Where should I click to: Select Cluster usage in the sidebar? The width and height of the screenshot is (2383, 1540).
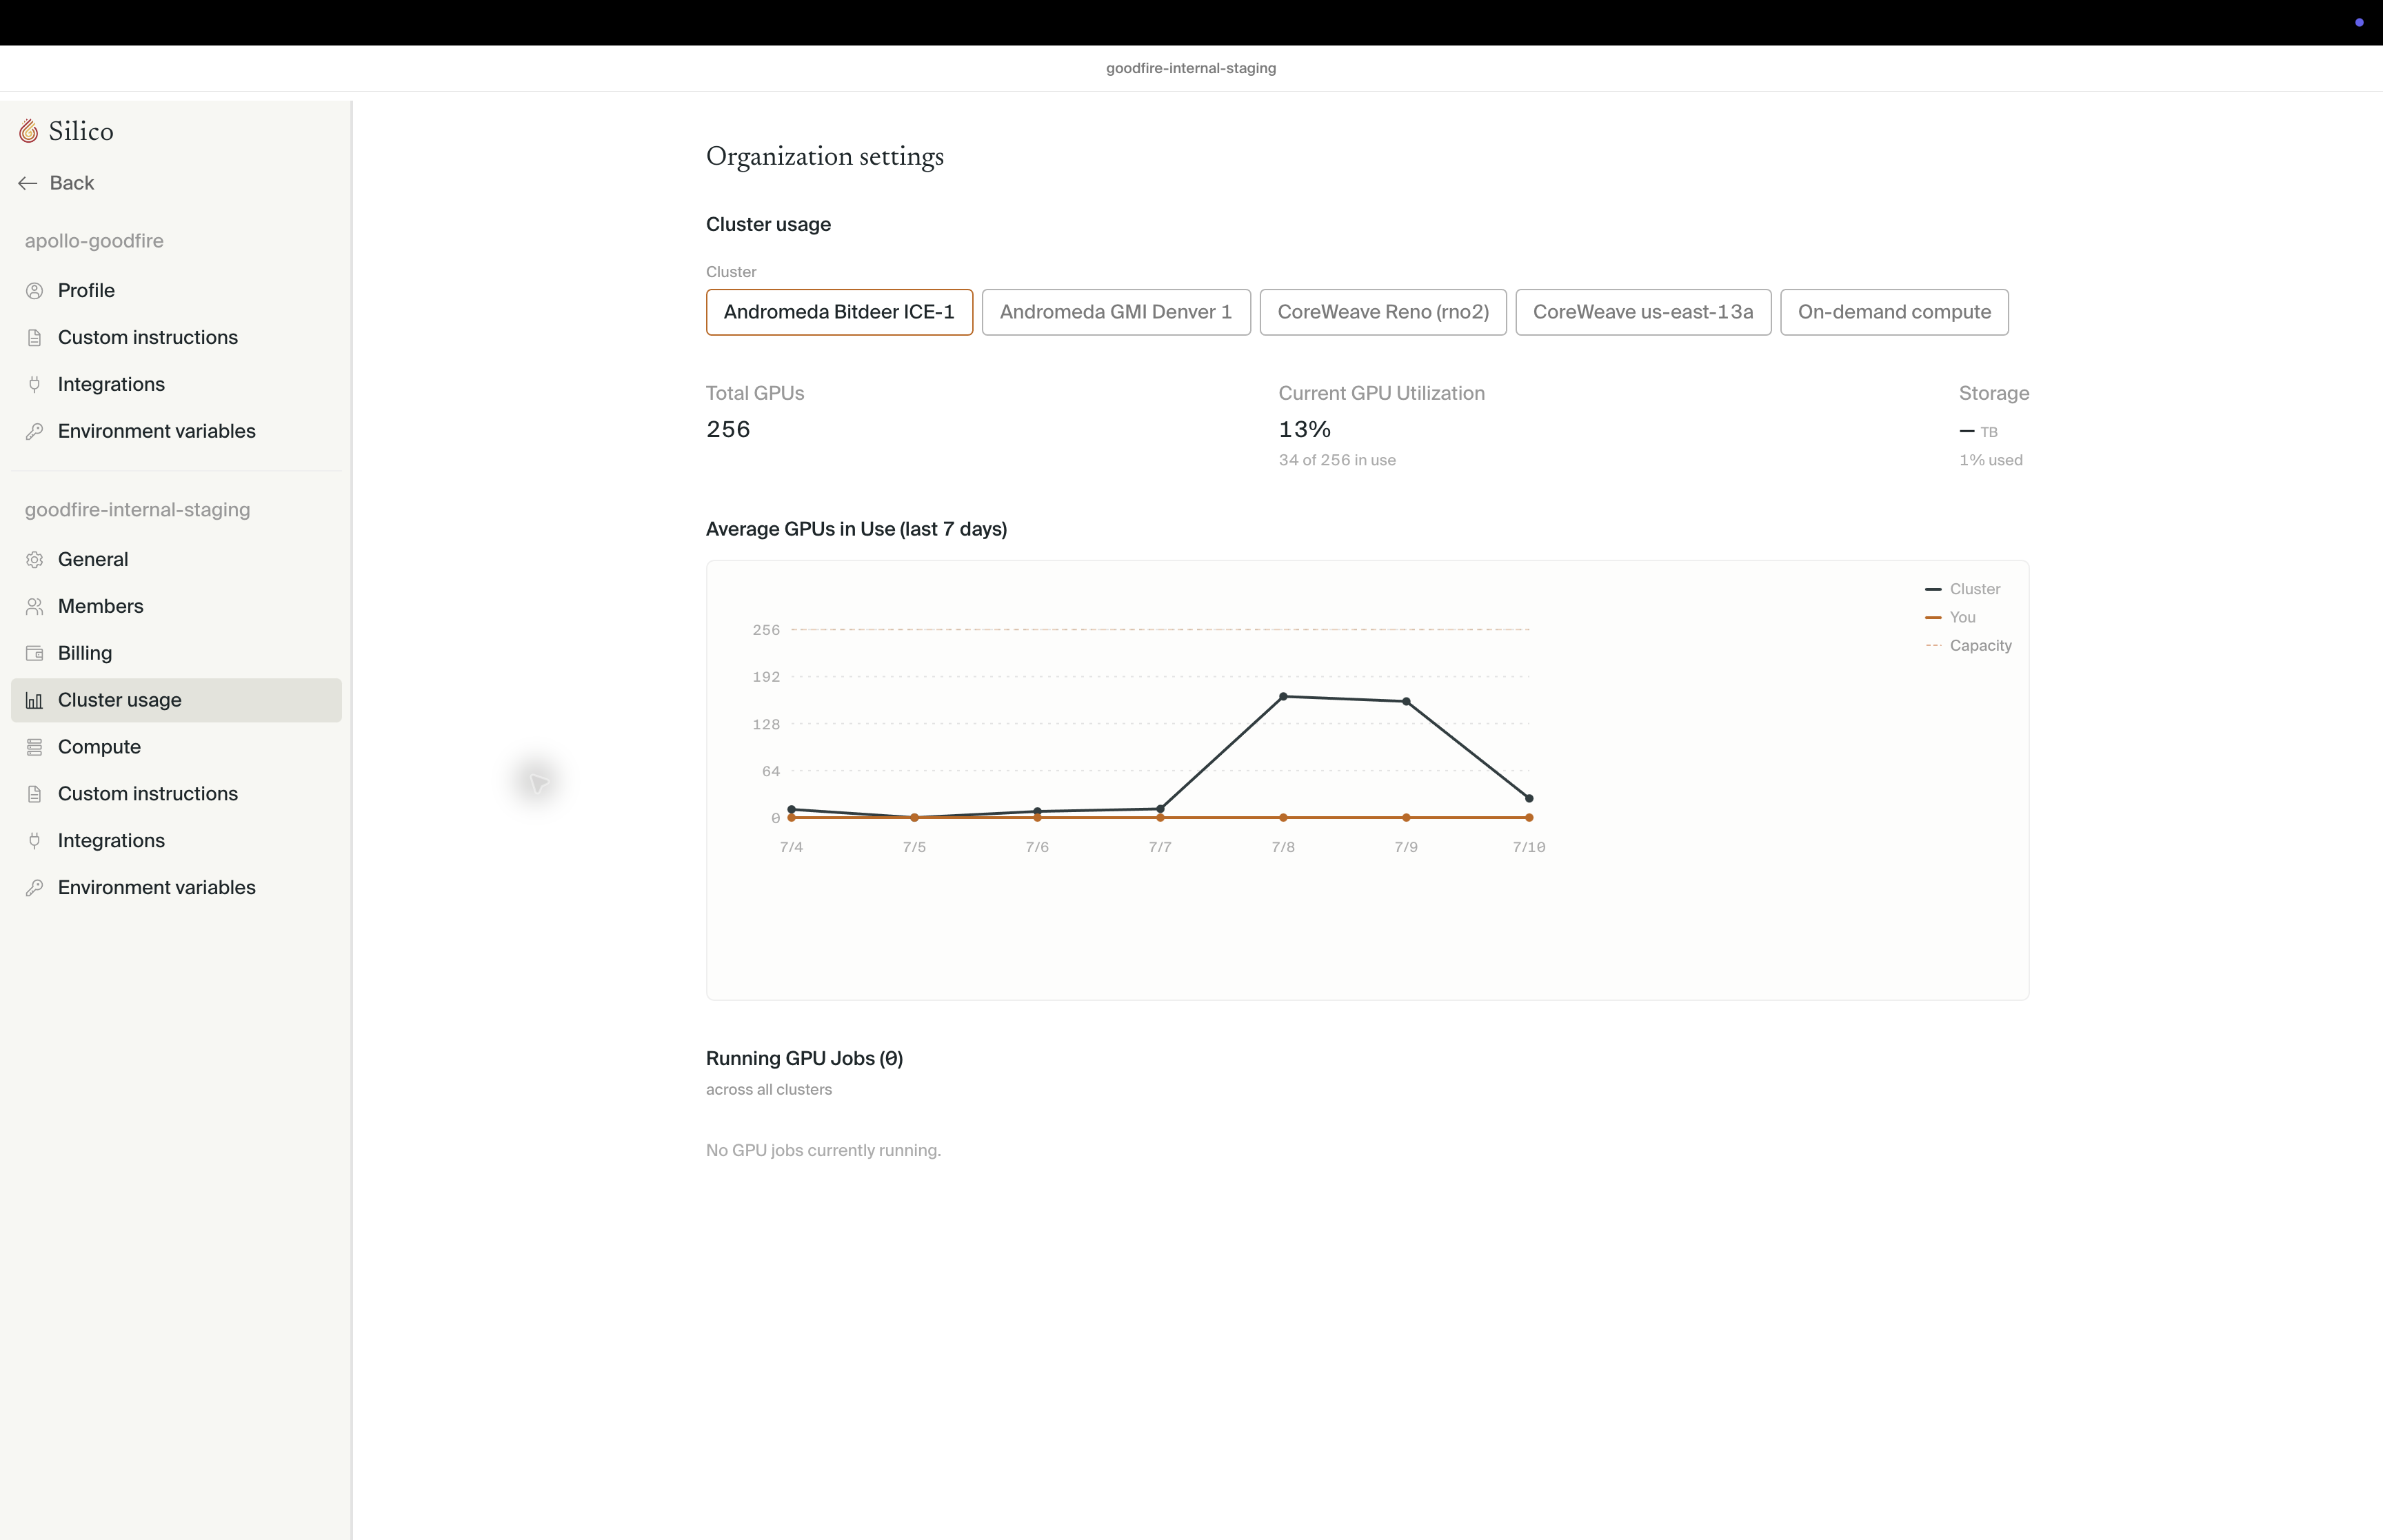(x=176, y=701)
